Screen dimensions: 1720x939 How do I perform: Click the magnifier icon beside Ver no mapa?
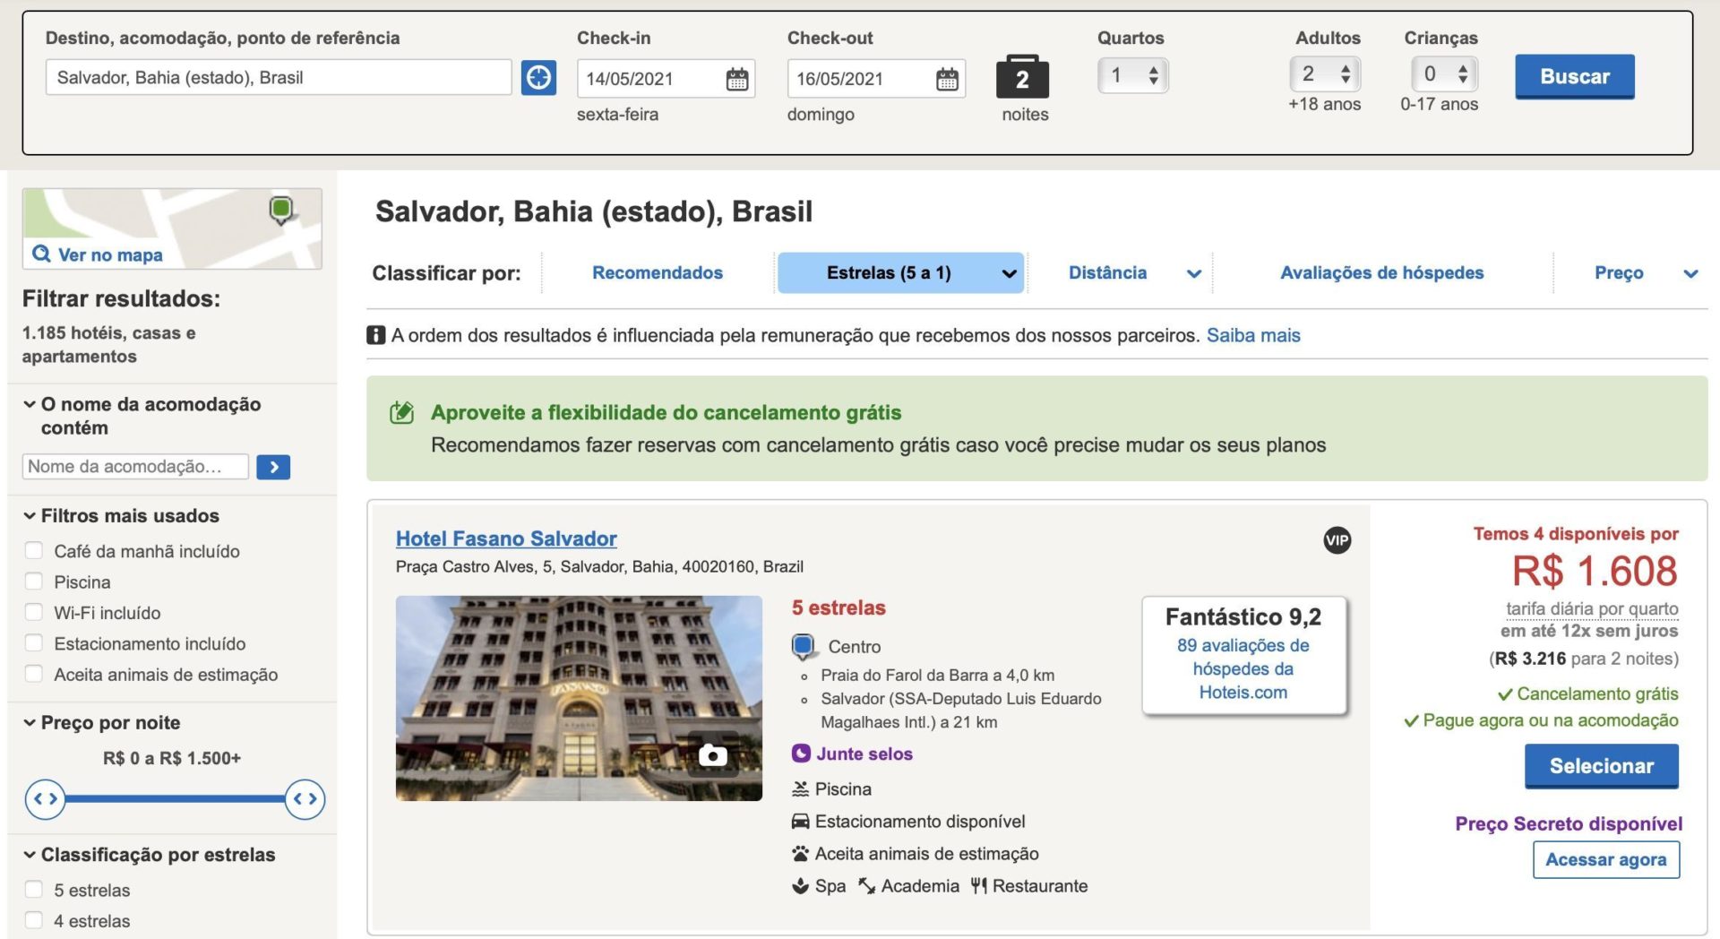pyautogui.click(x=41, y=254)
